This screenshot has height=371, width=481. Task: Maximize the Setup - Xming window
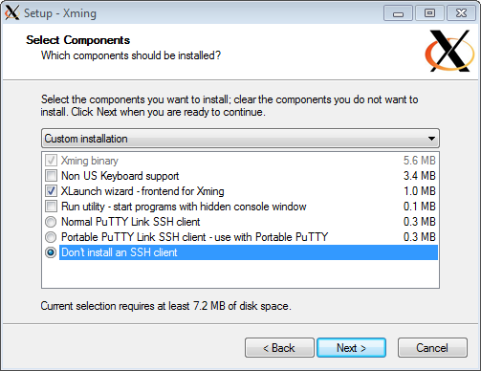point(429,13)
